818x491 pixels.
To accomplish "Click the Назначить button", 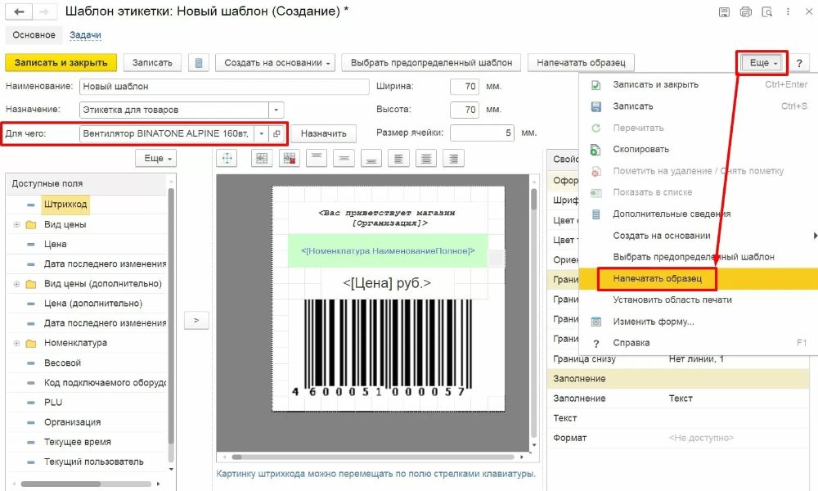I will click(323, 133).
